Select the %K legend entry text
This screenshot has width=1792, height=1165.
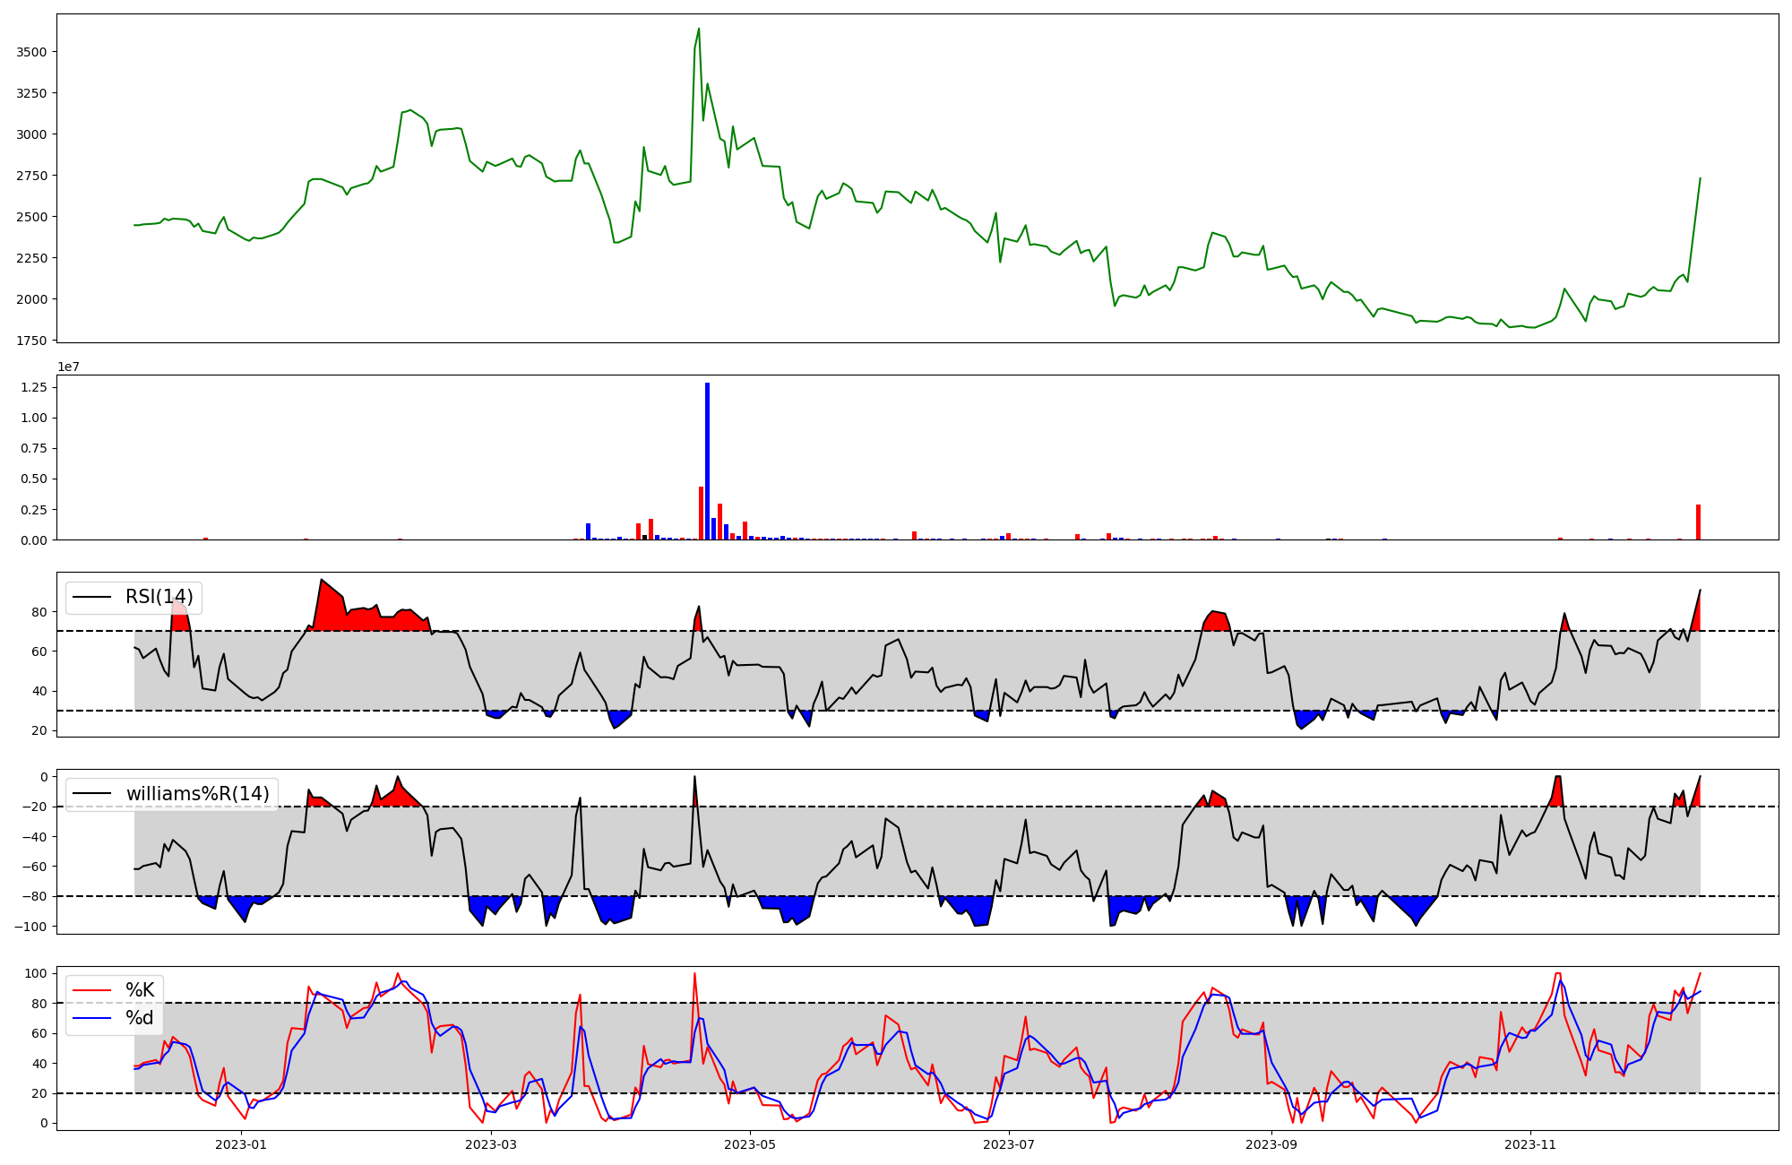140,990
